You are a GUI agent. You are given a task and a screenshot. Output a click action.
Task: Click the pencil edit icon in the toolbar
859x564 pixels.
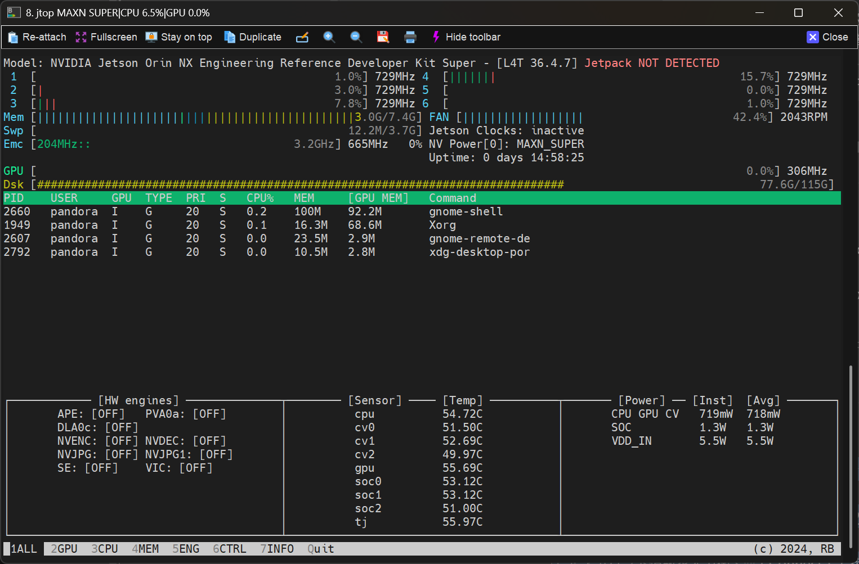[x=302, y=37]
